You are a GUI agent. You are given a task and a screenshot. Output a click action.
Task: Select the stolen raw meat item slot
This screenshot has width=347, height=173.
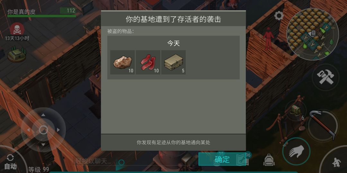(x=148, y=62)
